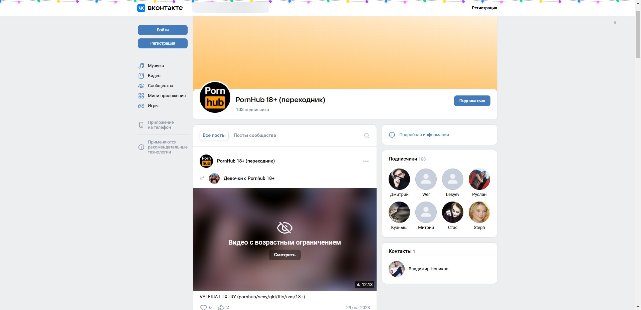Open Приложение на телефон link

(x=161, y=125)
